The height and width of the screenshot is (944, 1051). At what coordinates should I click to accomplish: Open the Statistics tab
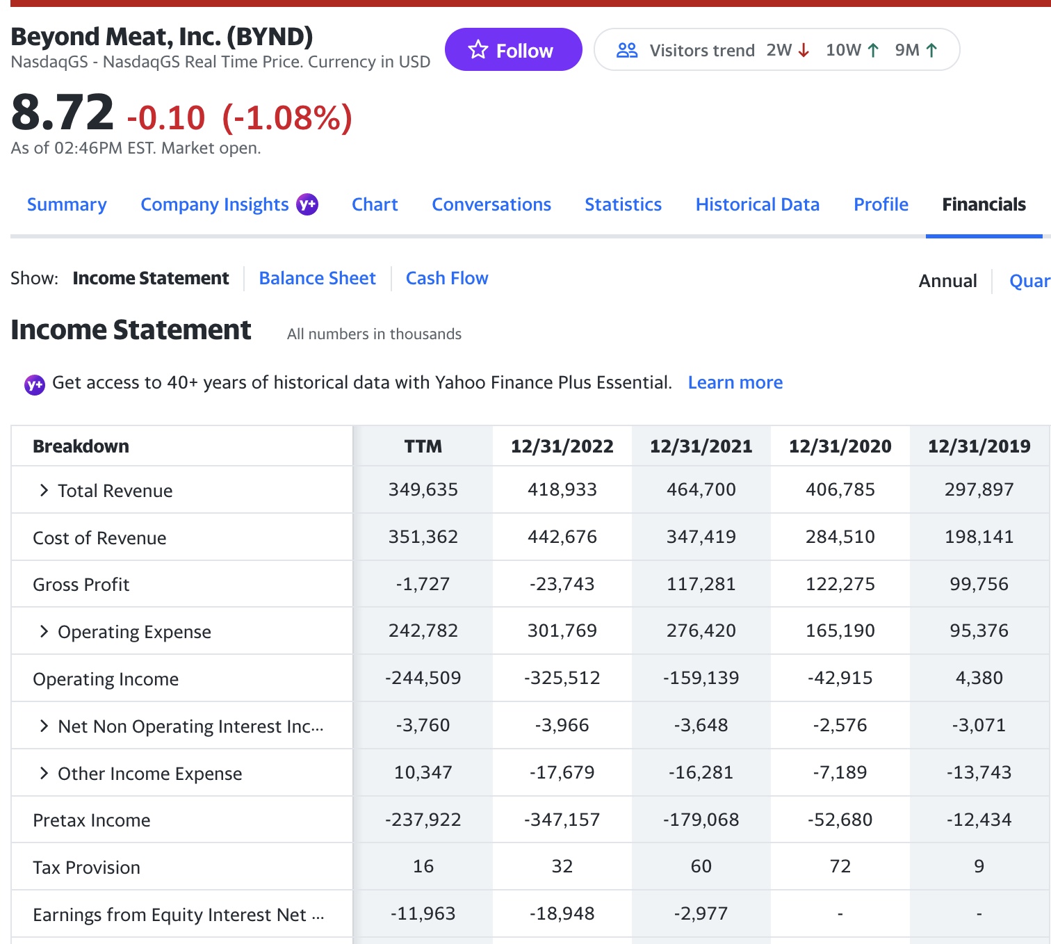pyautogui.click(x=623, y=204)
